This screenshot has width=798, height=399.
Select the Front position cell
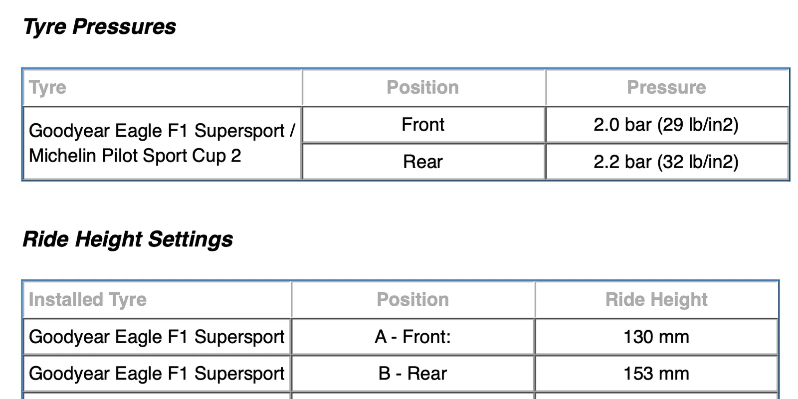point(423,125)
